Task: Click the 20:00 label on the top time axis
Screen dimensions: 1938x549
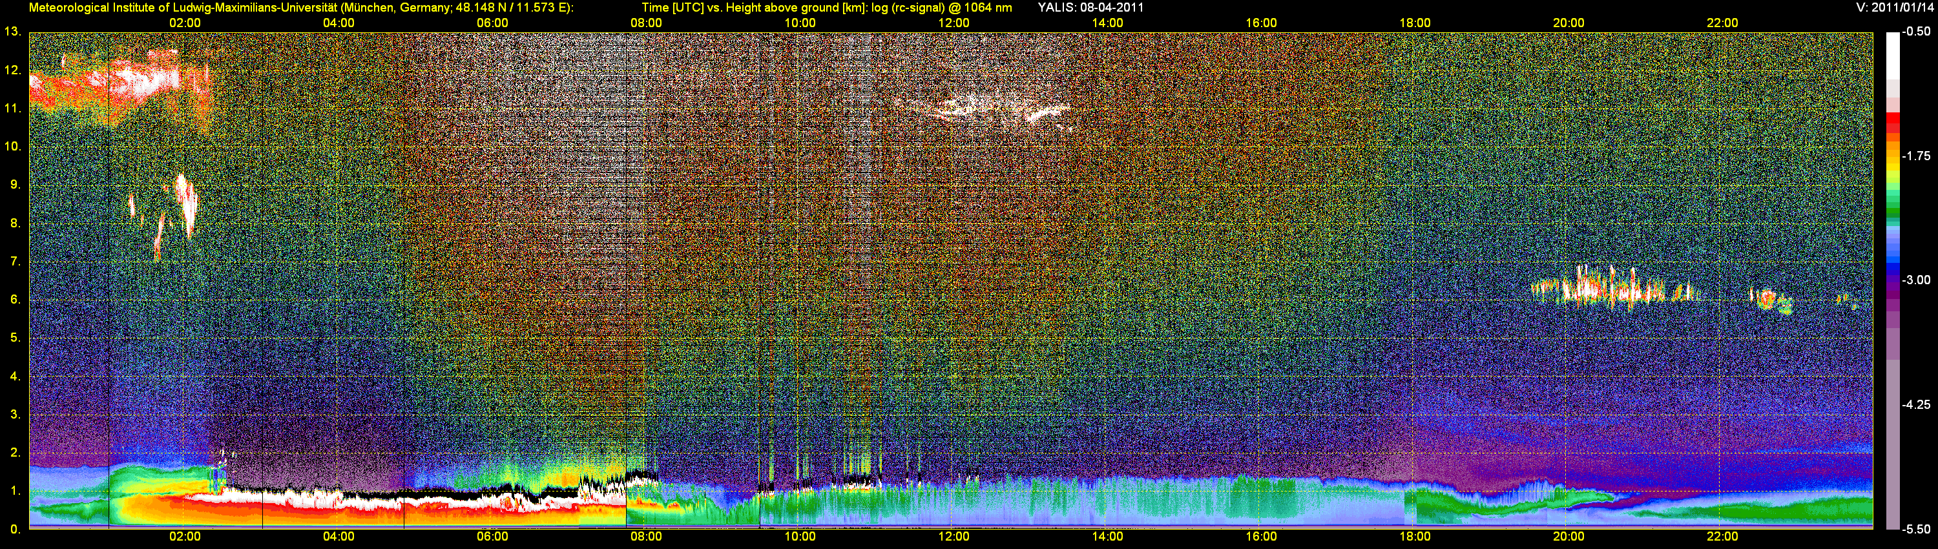Action: coord(1568,23)
